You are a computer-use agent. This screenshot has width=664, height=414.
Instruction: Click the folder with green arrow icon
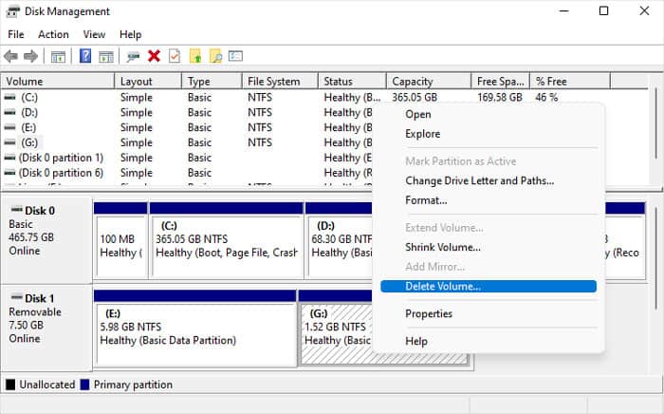click(195, 56)
